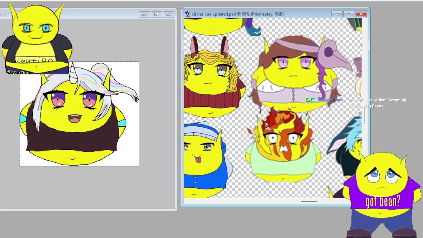Click the vertical scrollbar thumb of the circles cue window
This screenshot has height=238, width=423.
[365, 116]
